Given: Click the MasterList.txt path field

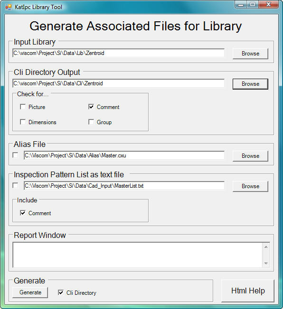Looking at the screenshot, I should tap(124, 186).
